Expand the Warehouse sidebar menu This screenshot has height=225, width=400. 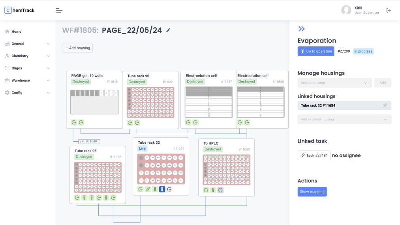pyautogui.click(x=27, y=81)
